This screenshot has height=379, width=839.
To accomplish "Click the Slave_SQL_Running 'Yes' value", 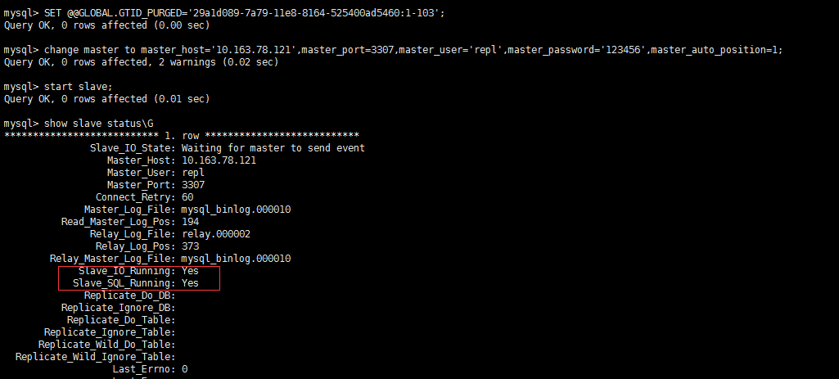I will (x=190, y=283).
